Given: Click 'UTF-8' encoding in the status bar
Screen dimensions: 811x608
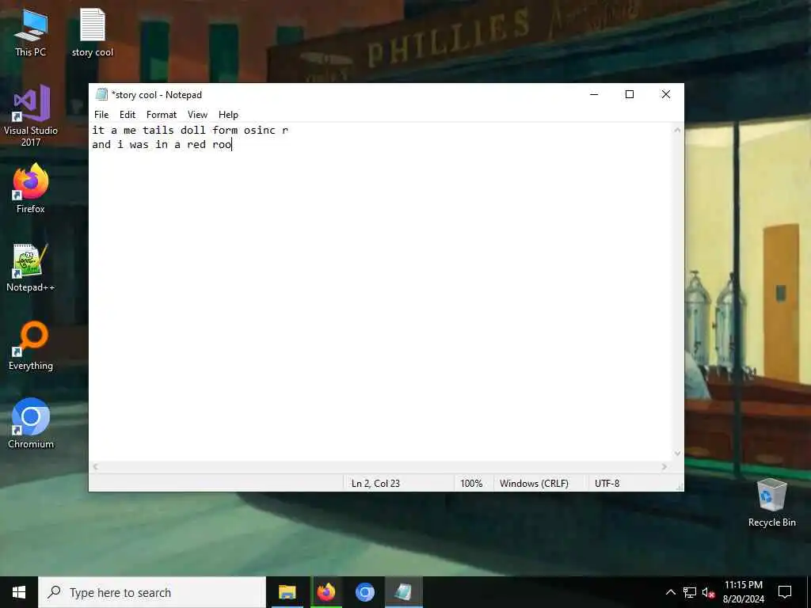Looking at the screenshot, I should (607, 484).
